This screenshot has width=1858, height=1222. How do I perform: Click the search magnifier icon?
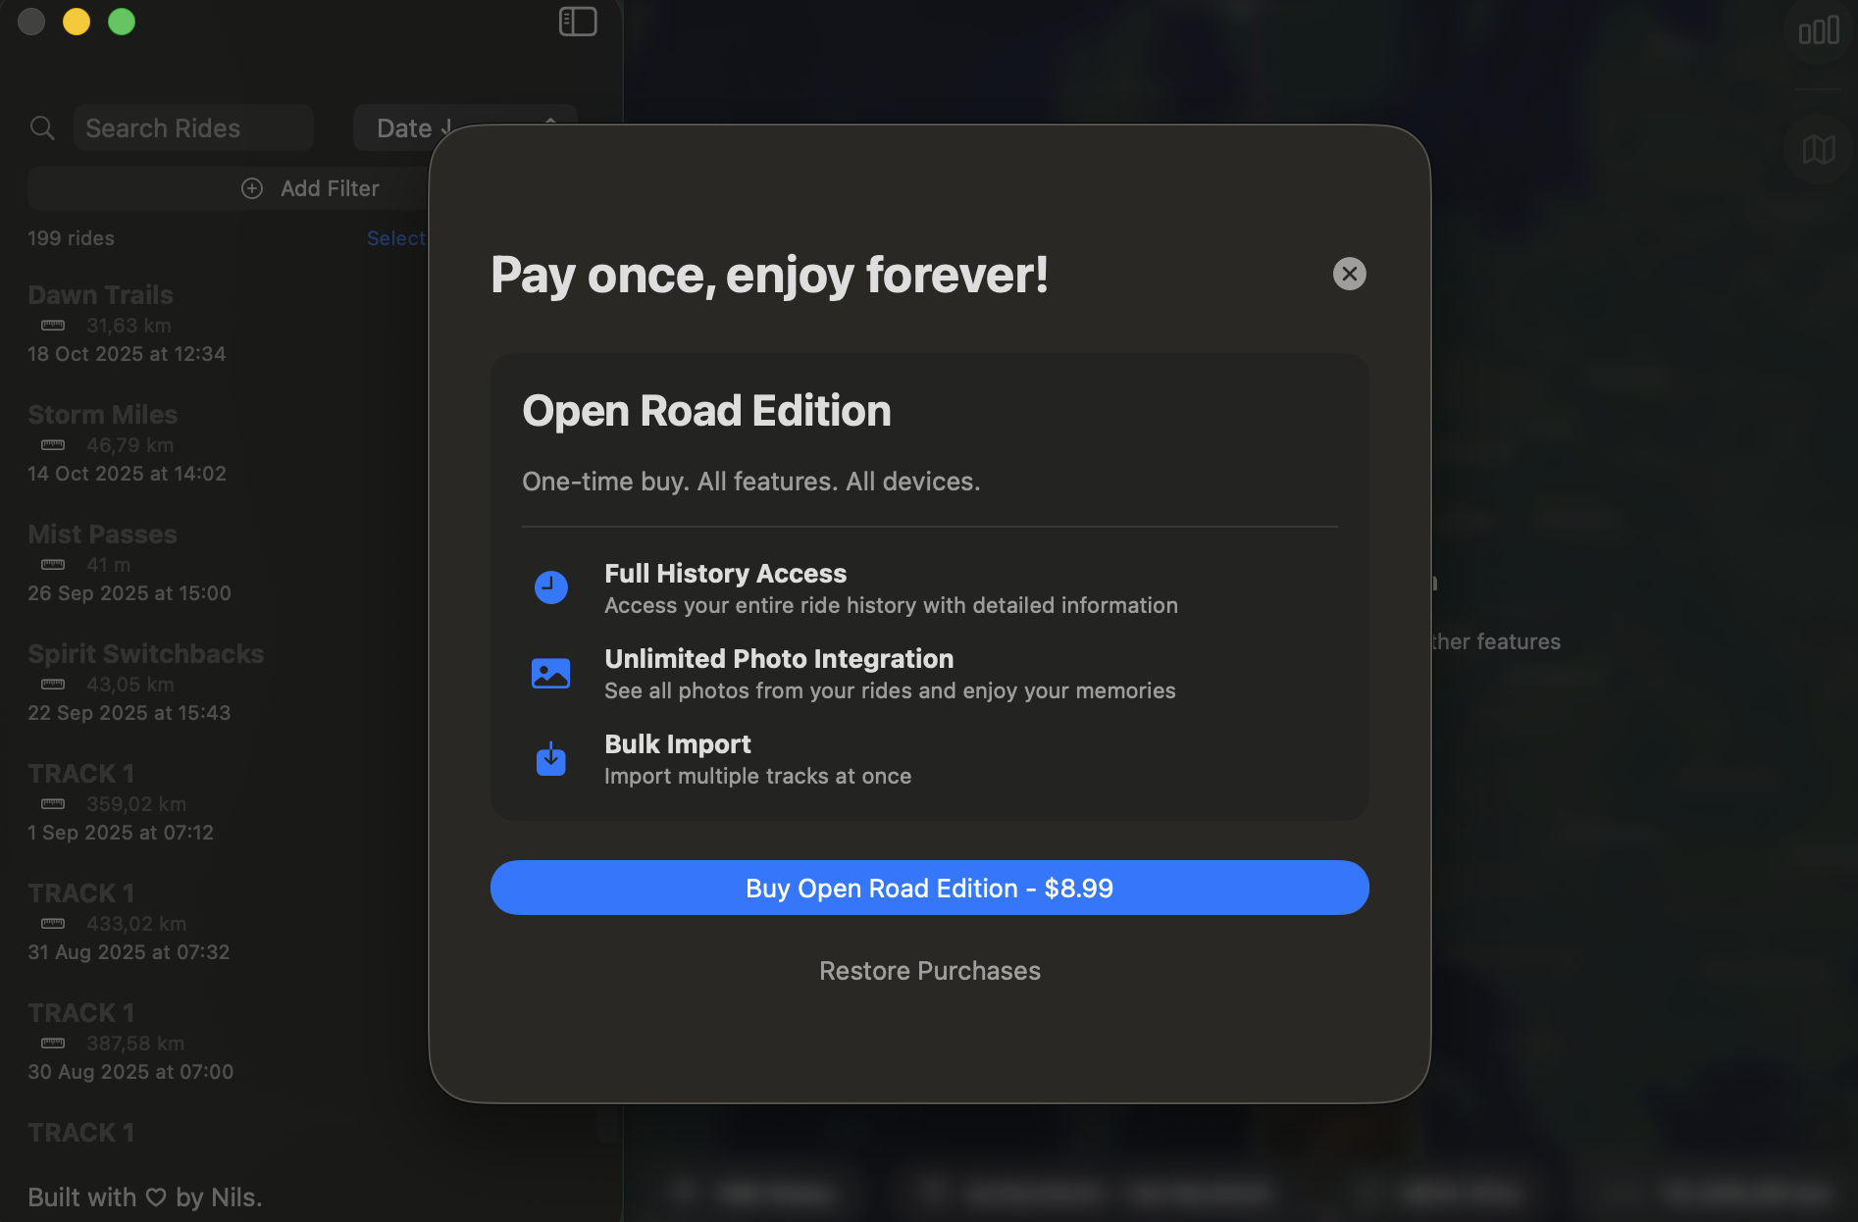42,127
